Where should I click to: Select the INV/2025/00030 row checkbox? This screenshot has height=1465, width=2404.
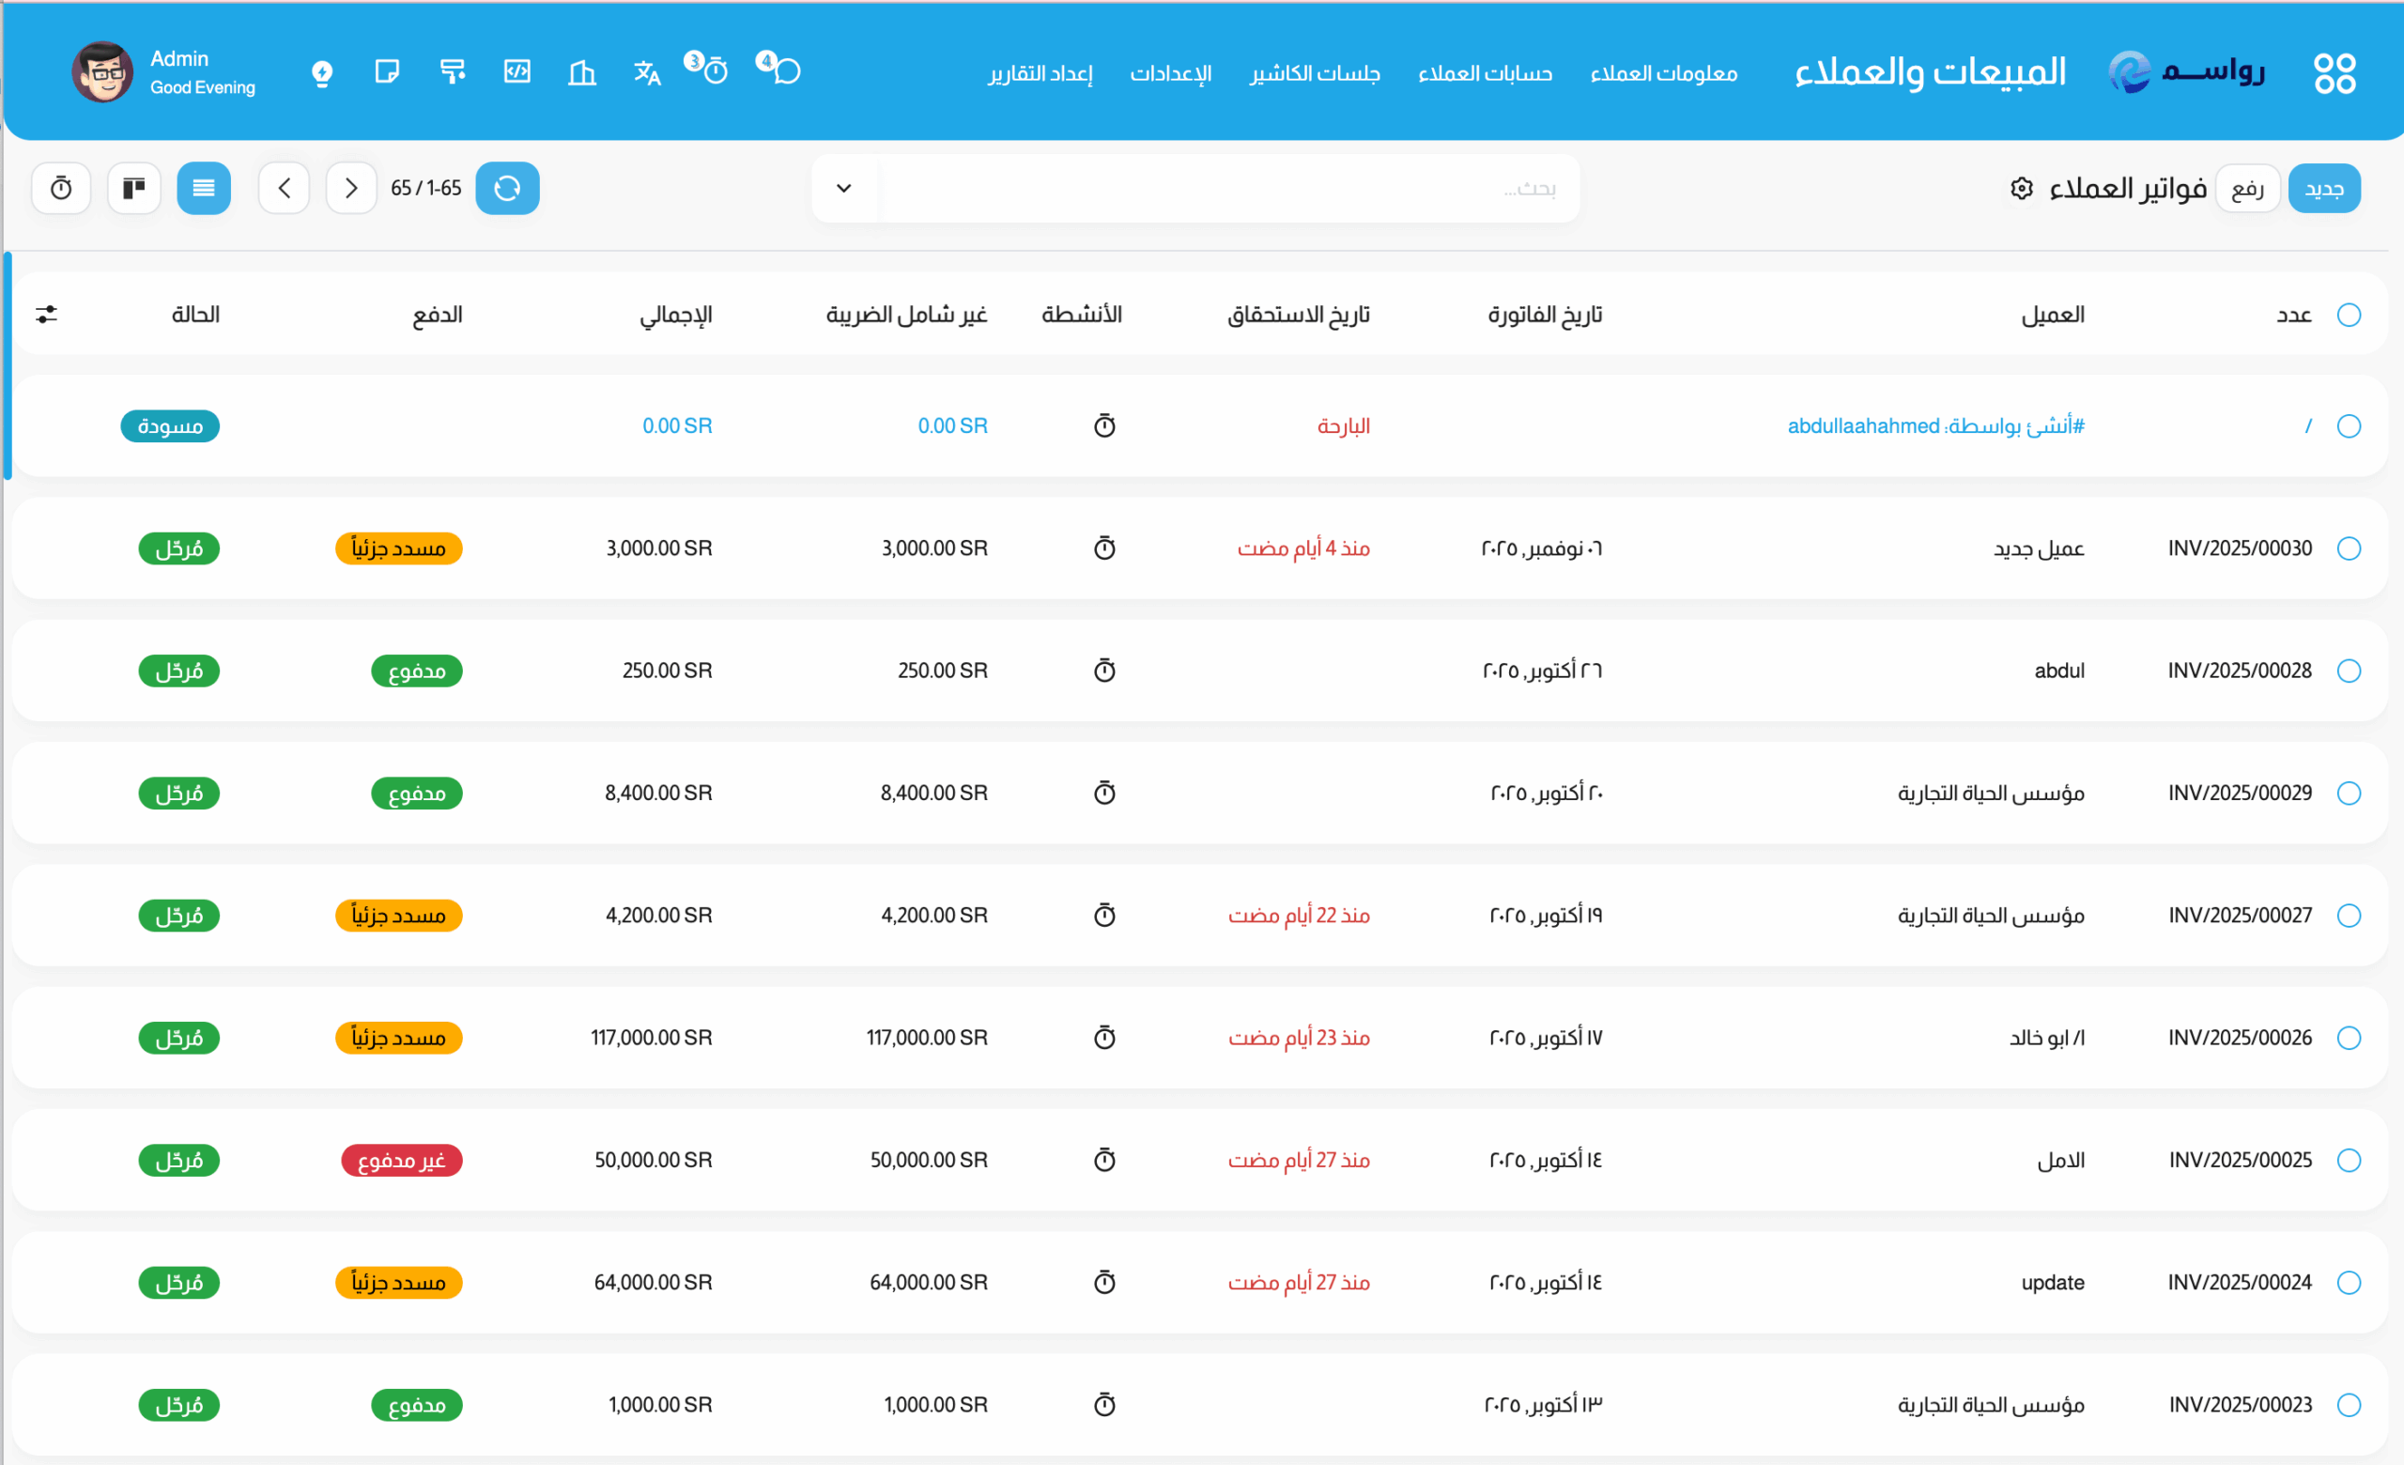pos(2349,548)
